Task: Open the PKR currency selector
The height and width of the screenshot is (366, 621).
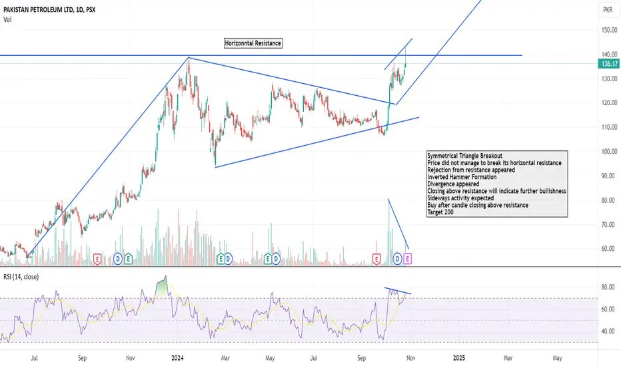Action: pyautogui.click(x=608, y=10)
